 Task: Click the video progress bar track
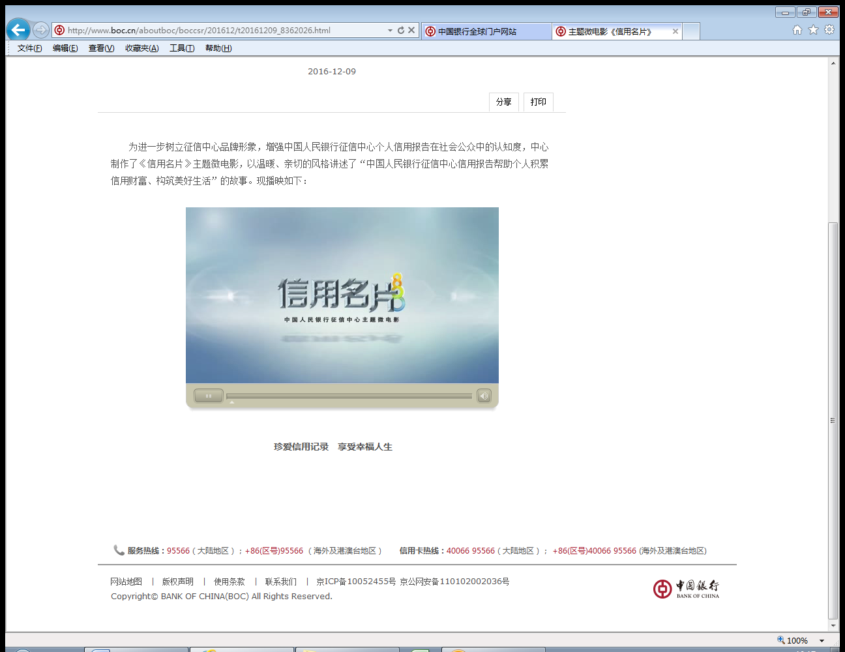coord(349,396)
